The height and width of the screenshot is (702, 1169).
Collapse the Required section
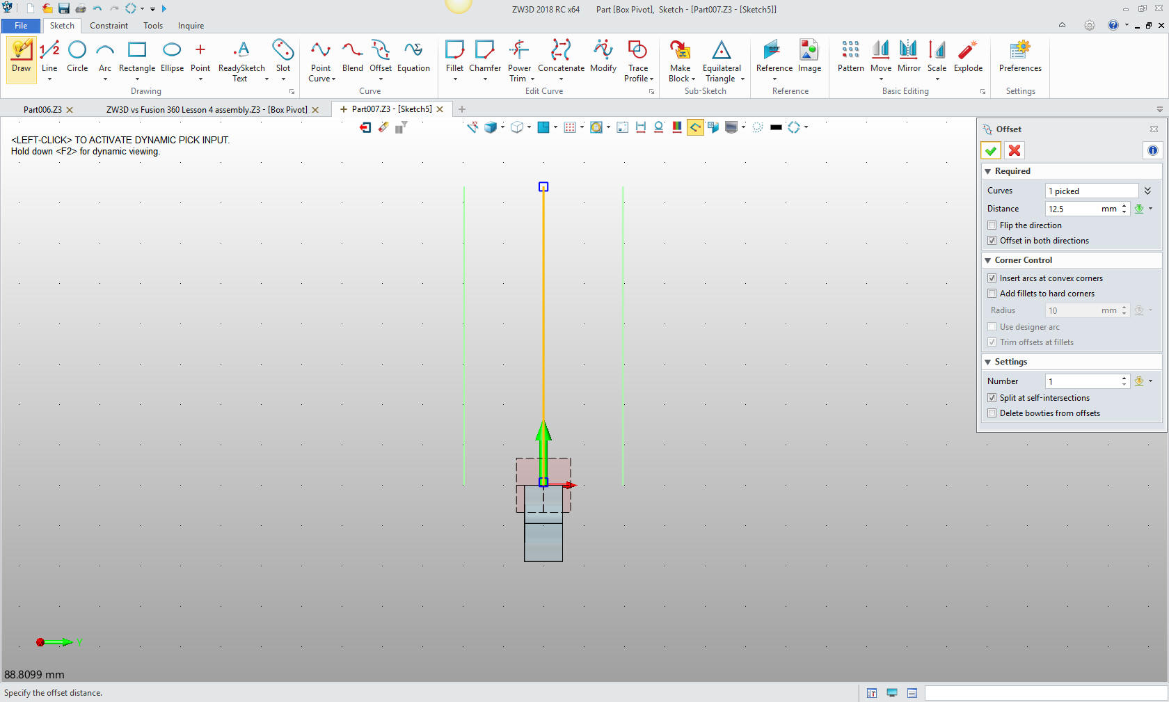coord(987,171)
